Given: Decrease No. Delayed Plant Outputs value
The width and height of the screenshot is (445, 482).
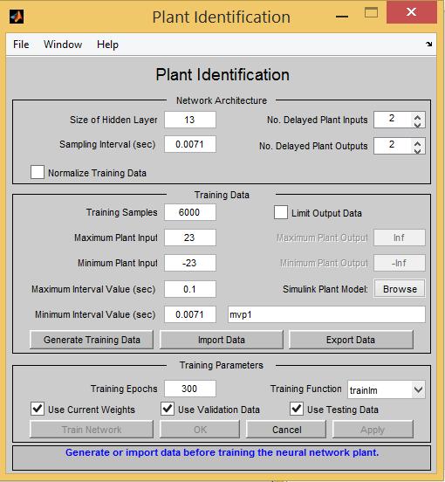Looking at the screenshot, I should 417,150.
